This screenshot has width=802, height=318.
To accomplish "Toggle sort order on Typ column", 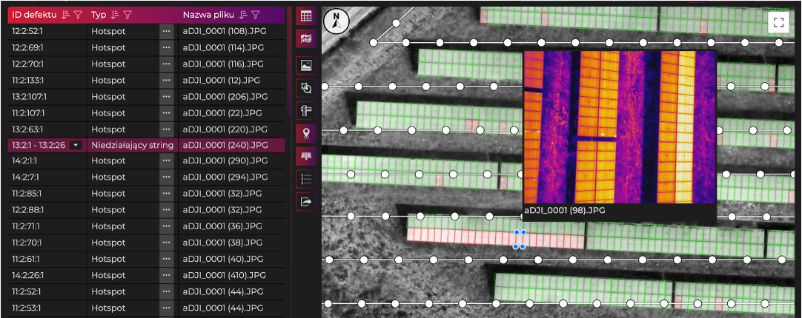I will click(x=115, y=16).
